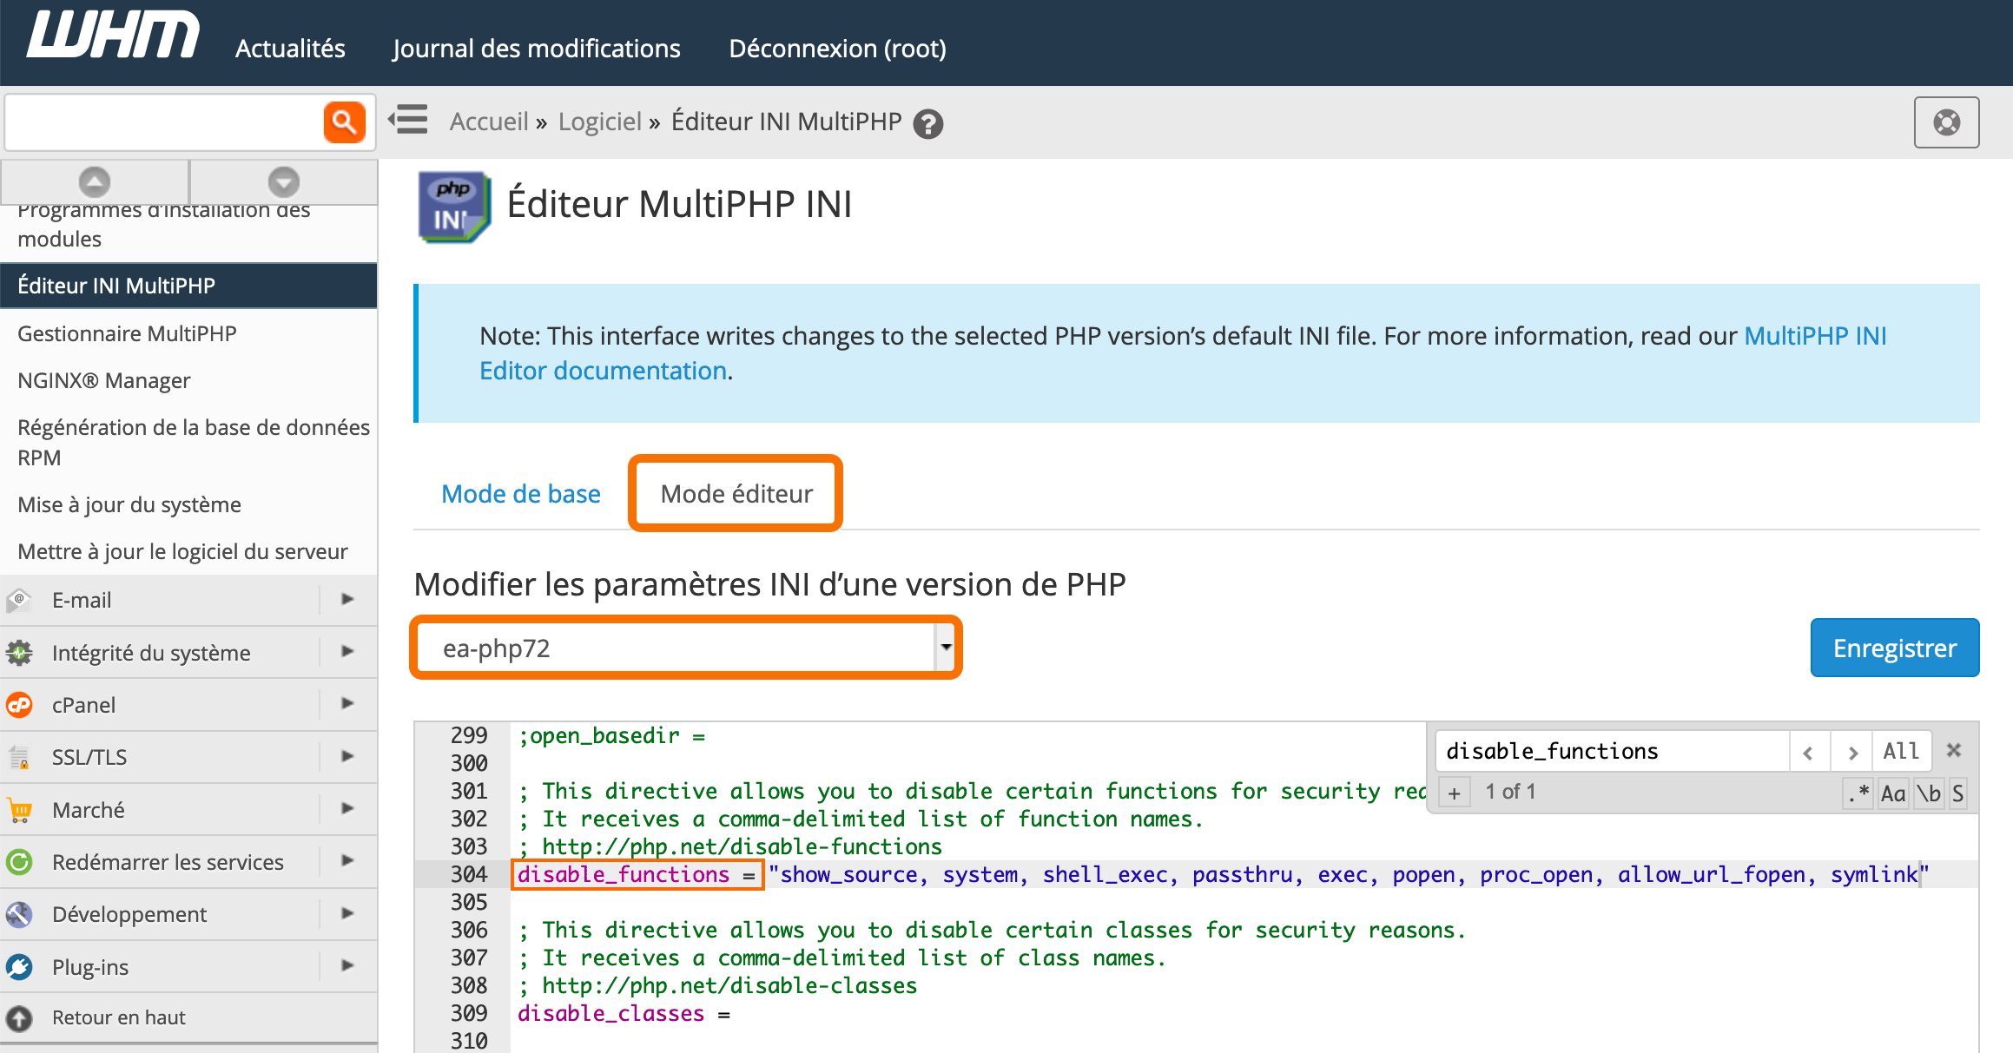
Task: Go to Accueil breadcrumb link
Action: (489, 122)
